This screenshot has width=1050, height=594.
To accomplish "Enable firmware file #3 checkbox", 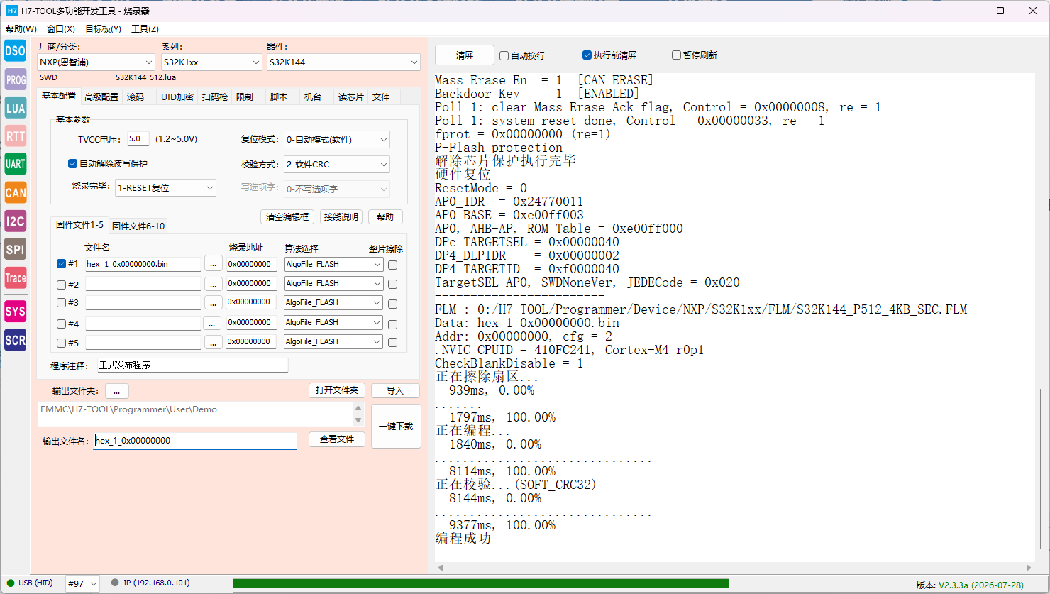I will tap(61, 303).
